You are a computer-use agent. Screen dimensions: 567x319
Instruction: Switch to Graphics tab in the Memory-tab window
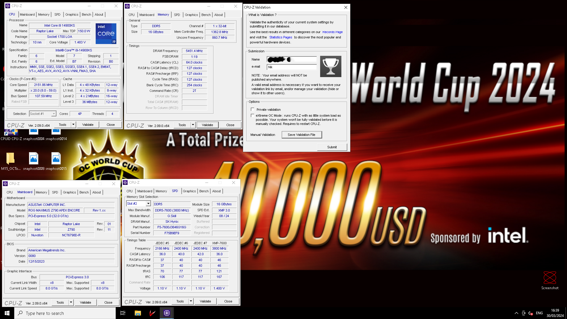click(191, 15)
